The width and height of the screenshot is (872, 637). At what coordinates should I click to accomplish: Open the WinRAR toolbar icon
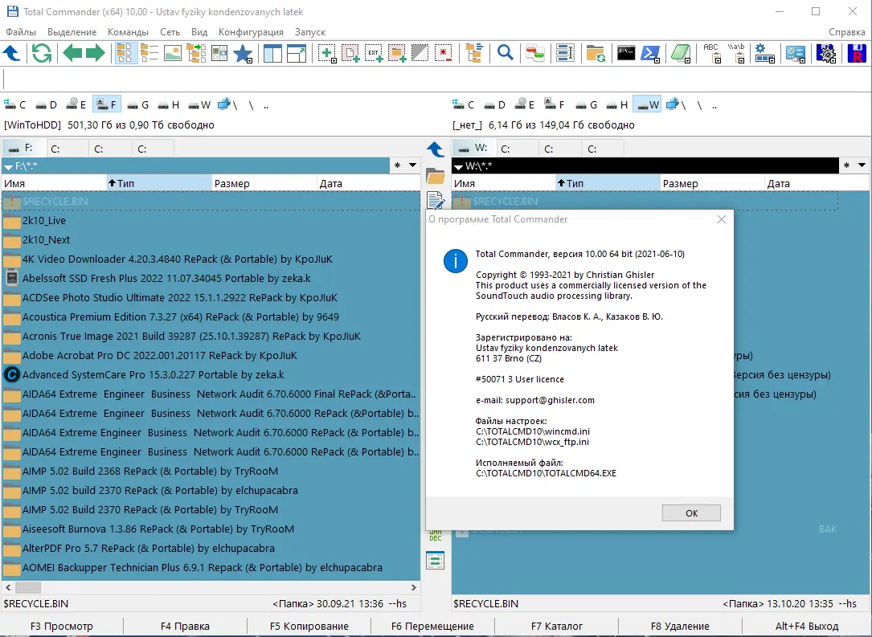(856, 53)
